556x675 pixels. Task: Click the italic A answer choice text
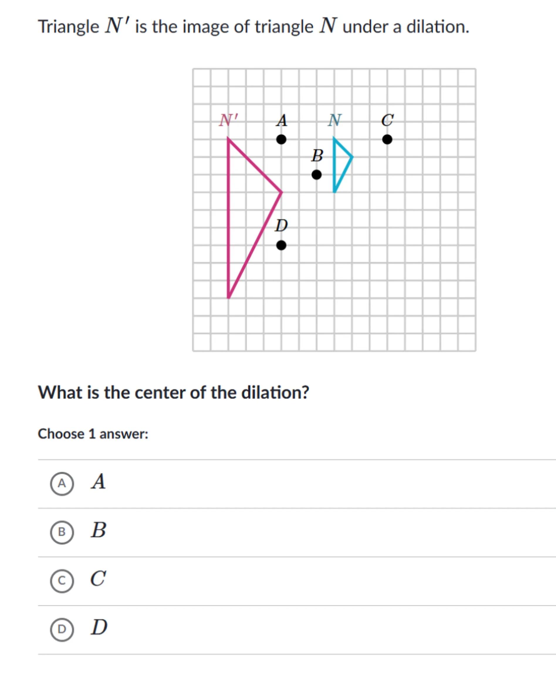(x=98, y=482)
